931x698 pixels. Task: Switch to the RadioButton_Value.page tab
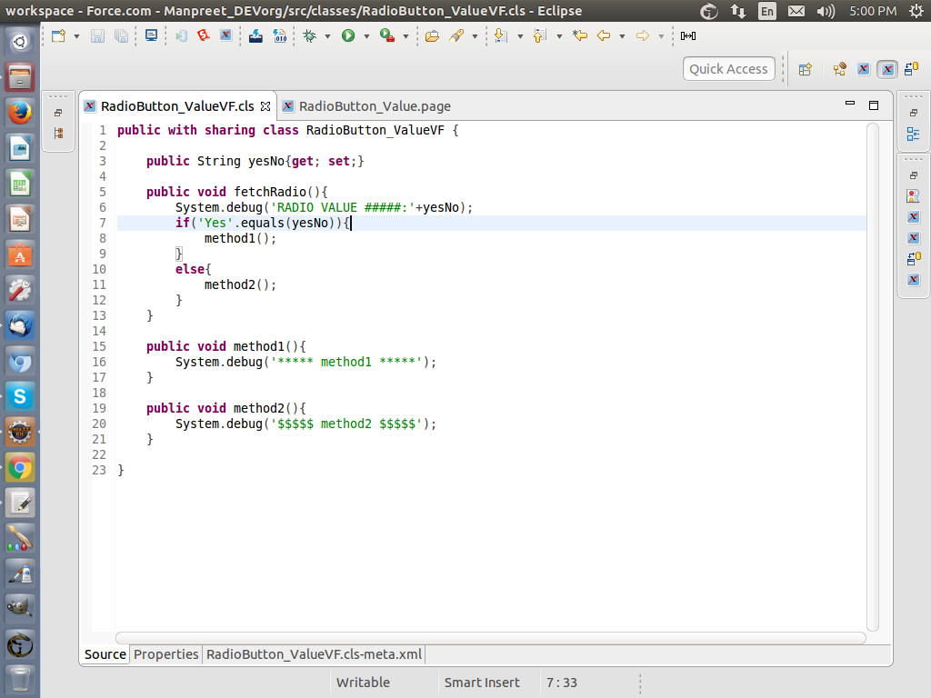(374, 106)
